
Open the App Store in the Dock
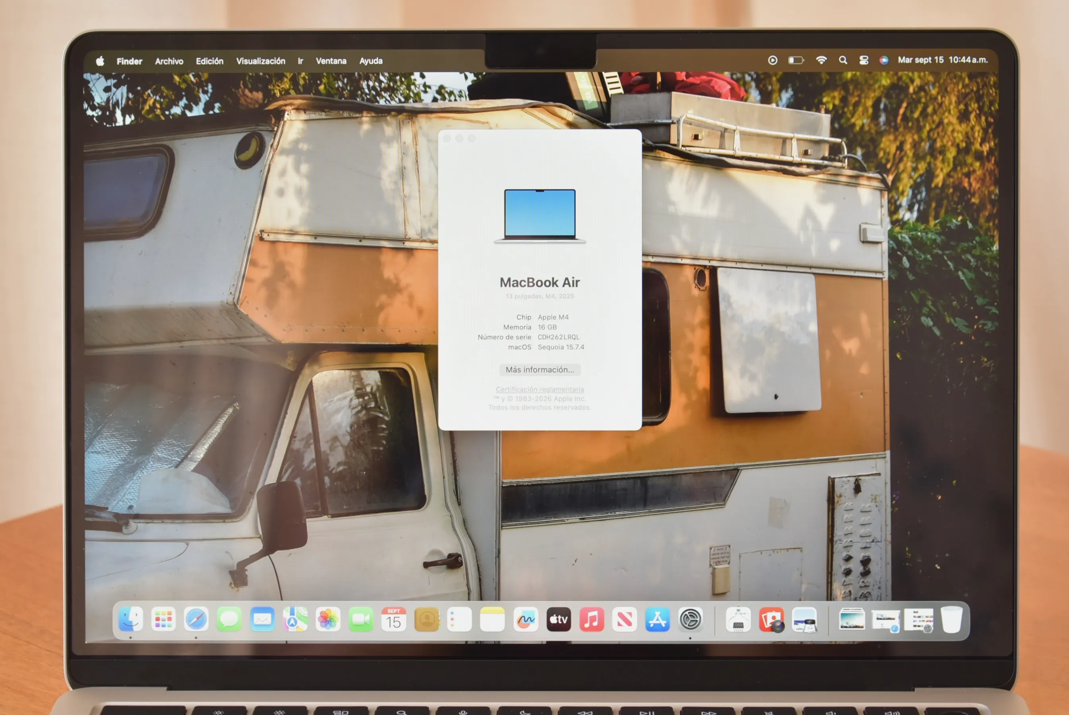(x=658, y=619)
